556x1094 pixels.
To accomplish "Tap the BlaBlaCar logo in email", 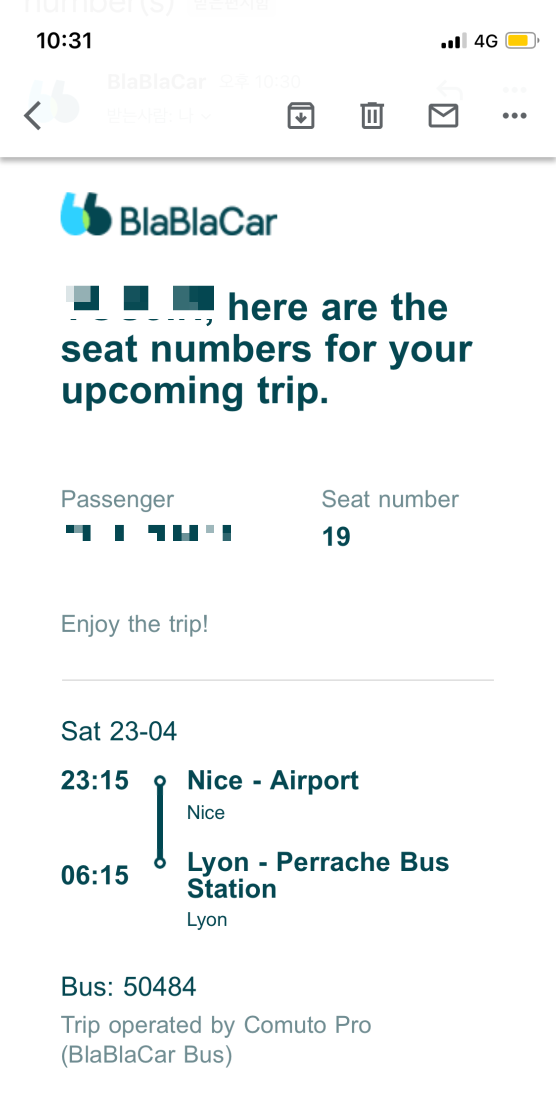I will (168, 215).
